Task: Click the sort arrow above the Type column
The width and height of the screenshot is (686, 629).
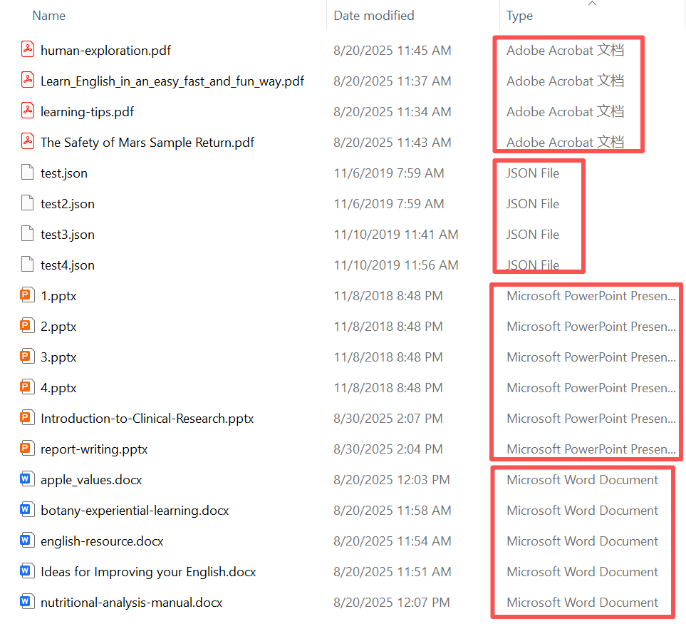Action: tap(593, 4)
